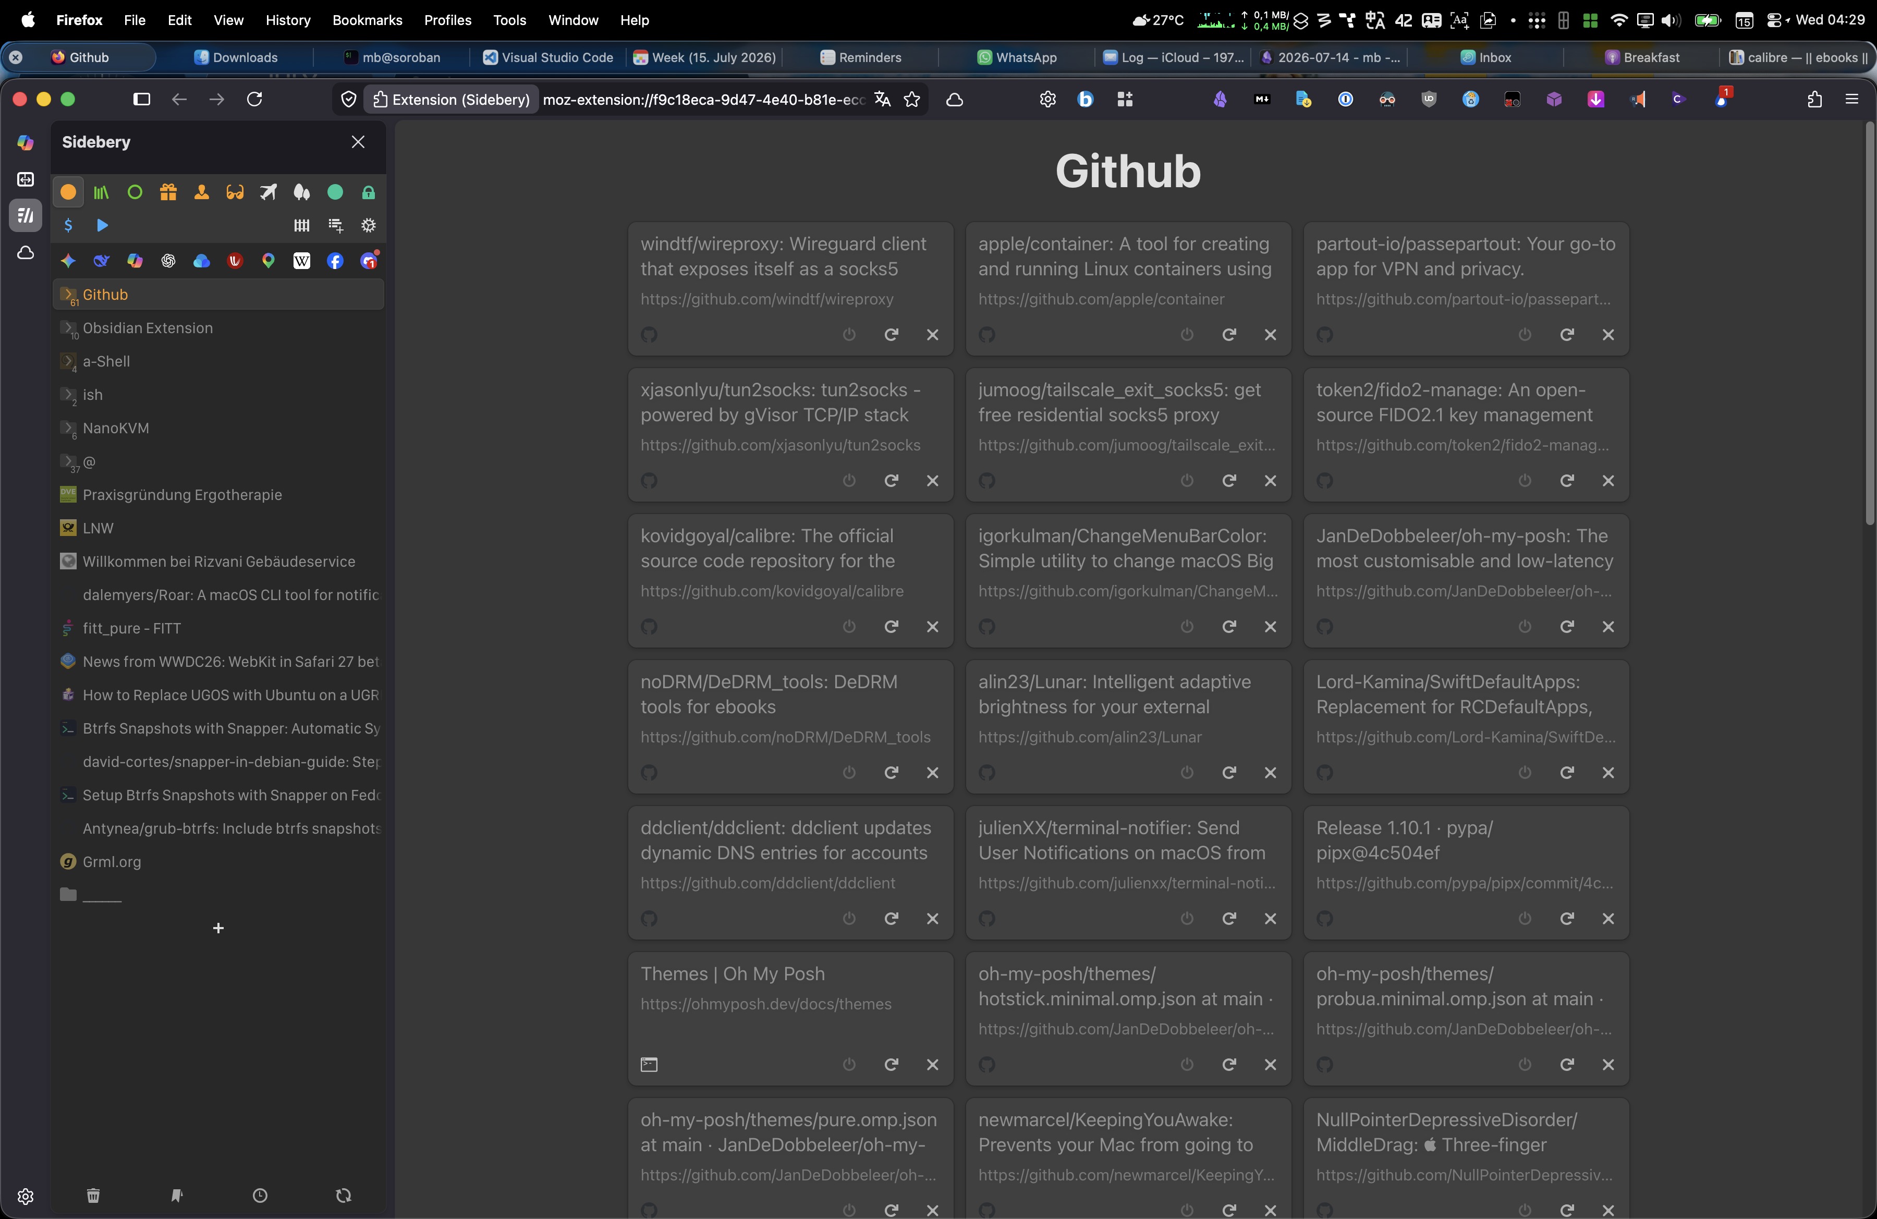This screenshot has height=1219, width=1877.
Task: Click the sync arrows icon at sidebar bottom
Action: (343, 1196)
